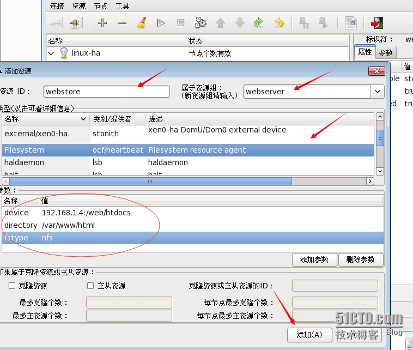Click the webserver resource group text field
Image resolution: width=413 pixels, height=350 pixels.
pos(307,92)
